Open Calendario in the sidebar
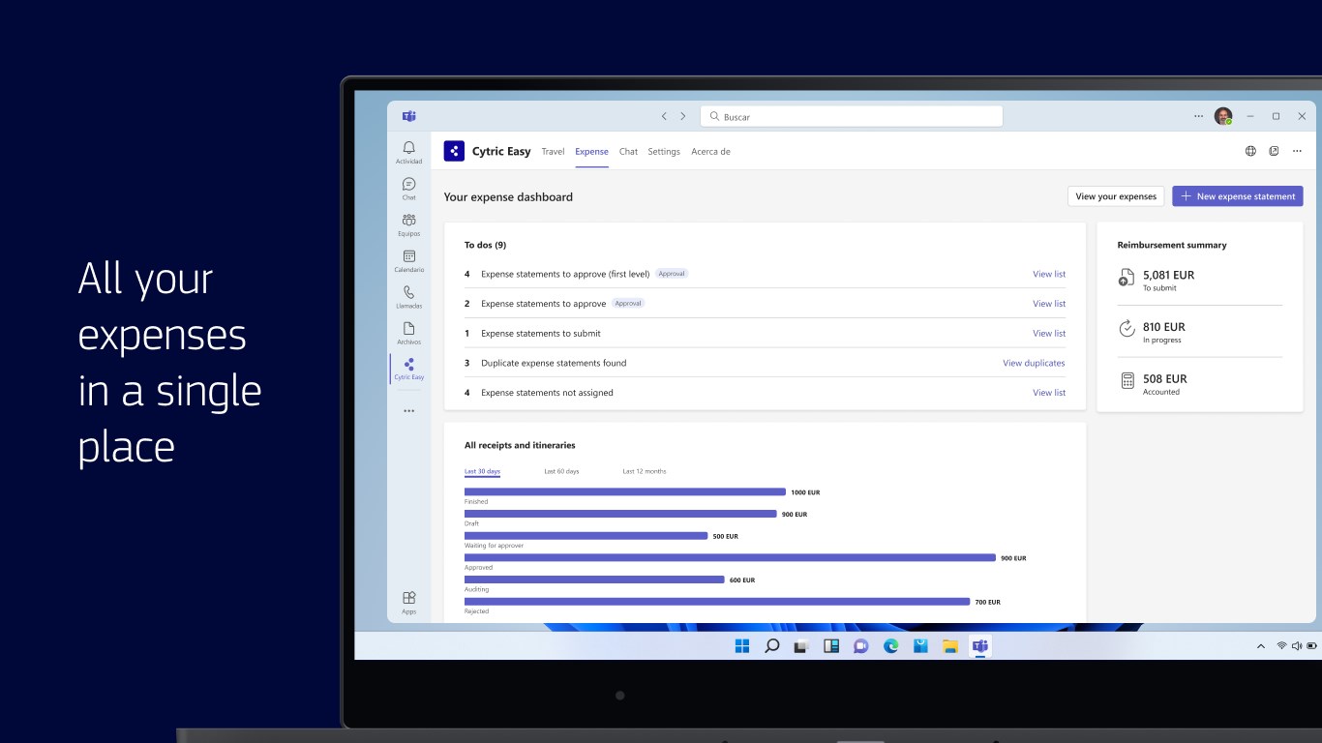The image size is (1322, 743). [x=408, y=260]
